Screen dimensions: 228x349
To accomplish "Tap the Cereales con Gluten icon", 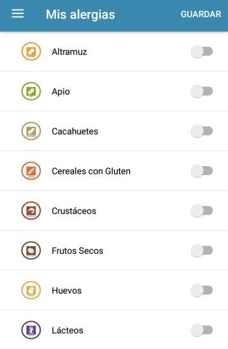I will [31, 171].
